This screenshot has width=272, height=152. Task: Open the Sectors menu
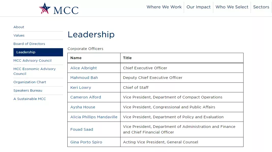261,7
